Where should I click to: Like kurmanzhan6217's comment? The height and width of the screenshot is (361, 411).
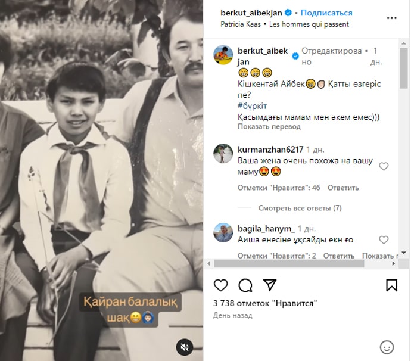(384, 166)
